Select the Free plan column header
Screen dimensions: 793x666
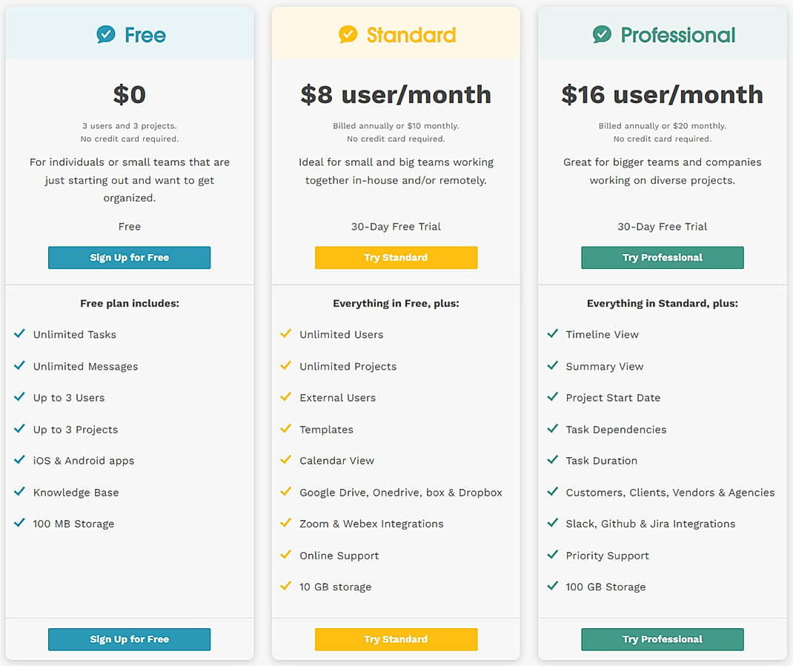click(x=130, y=34)
